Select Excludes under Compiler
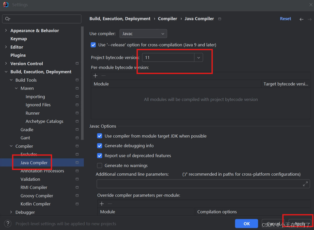The height and width of the screenshot is (230, 314). pyautogui.click(x=29, y=154)
